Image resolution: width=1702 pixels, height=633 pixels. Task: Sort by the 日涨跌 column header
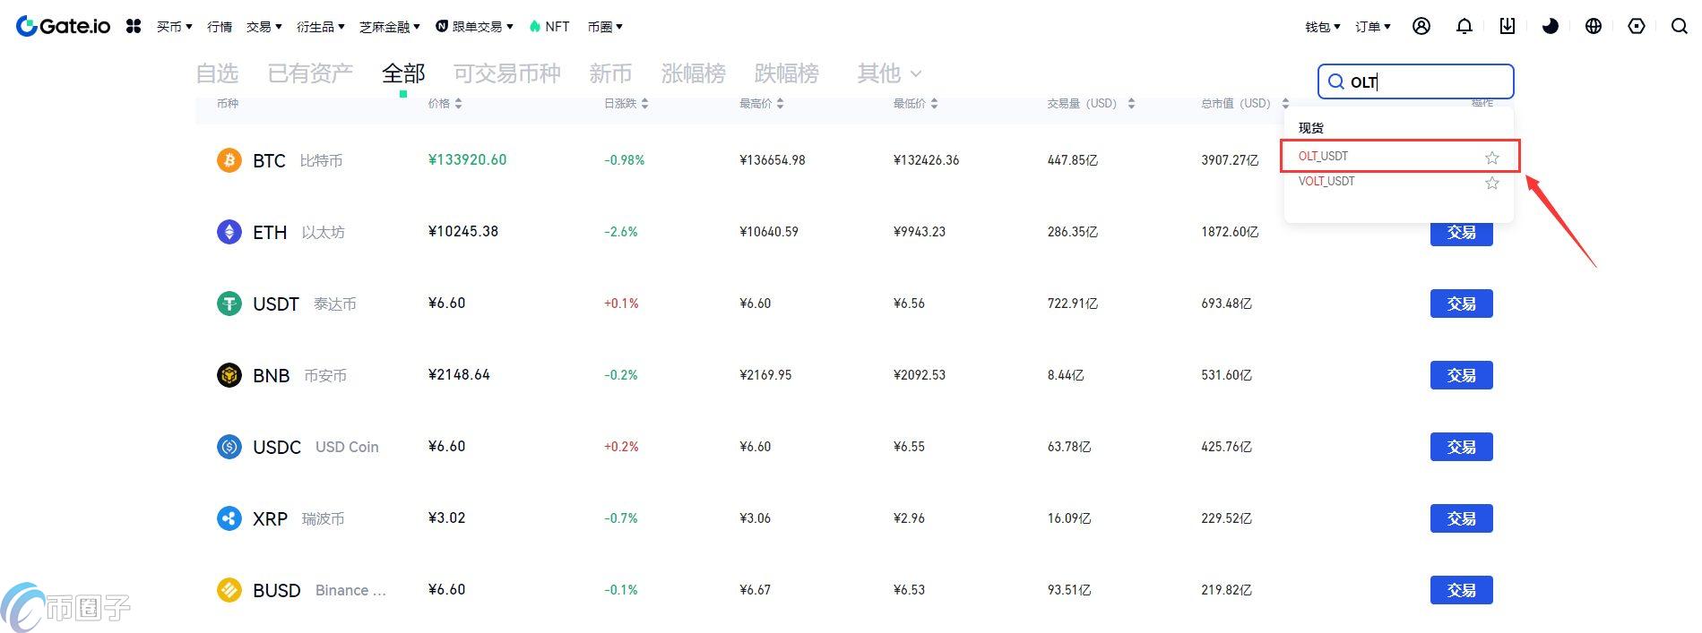point(626,104)
